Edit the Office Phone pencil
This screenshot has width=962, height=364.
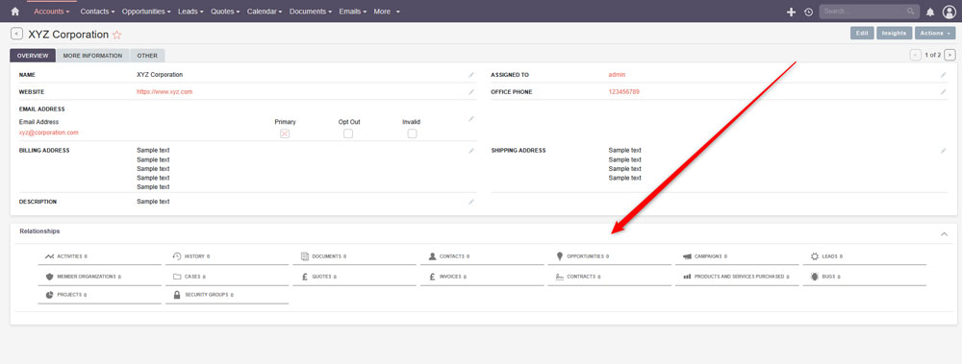[943, 92]
